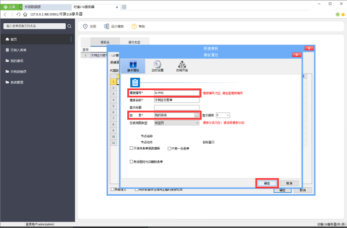
Task: Expand the 示例进销存 folder
Action: pos(37,71)
